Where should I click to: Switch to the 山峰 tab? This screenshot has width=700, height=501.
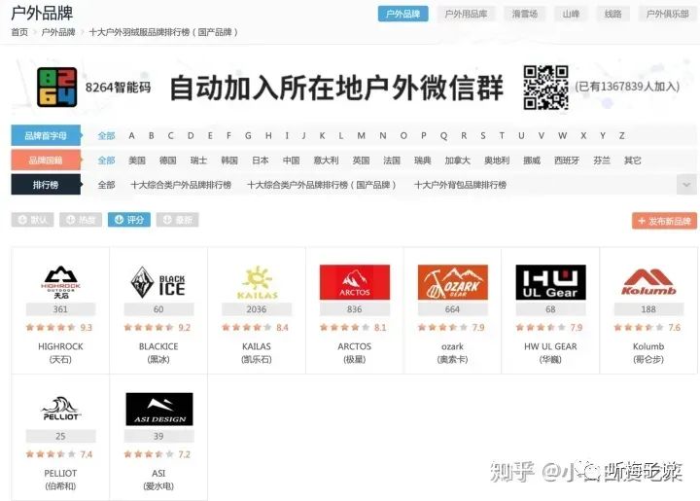click(571, 14)
